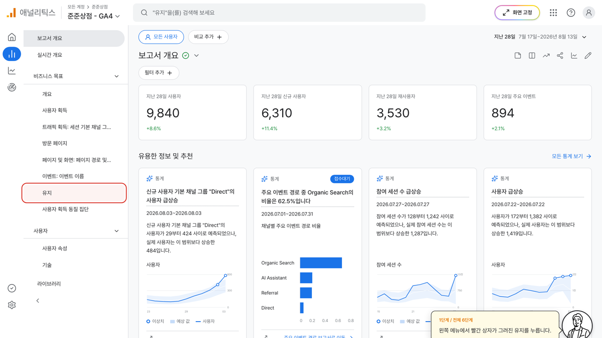Open the 지난 28일 주요 이벤트 894 card
602x338 pixels.
coord(538,113)
